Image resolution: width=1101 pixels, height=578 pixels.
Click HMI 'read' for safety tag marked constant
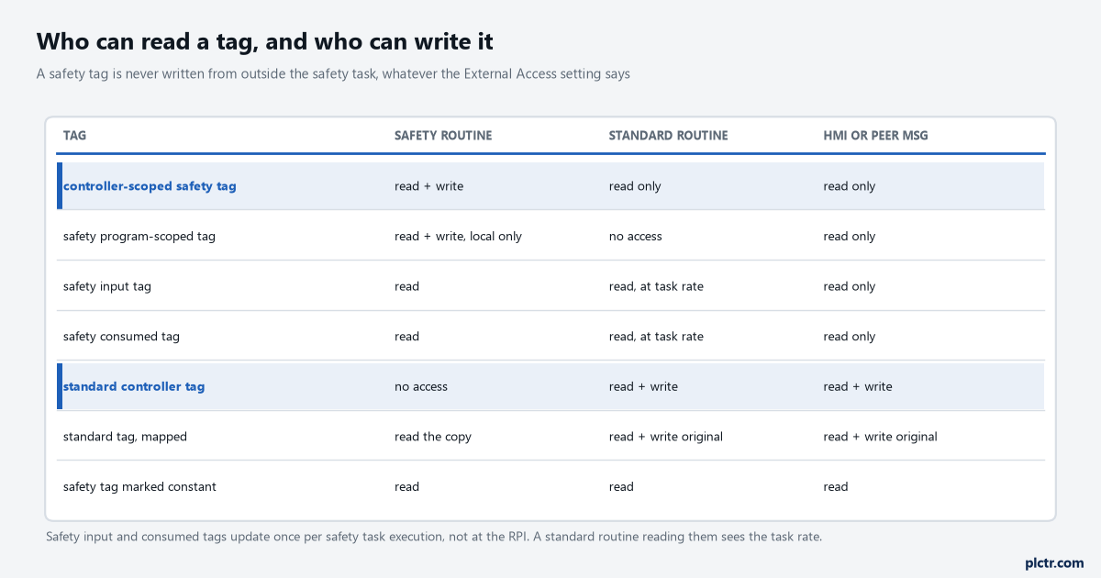click(836, 487)
